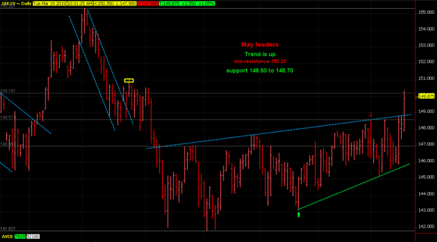Click the 153.000 price axis label
The image size is (437, 242).
pos(427,45)
